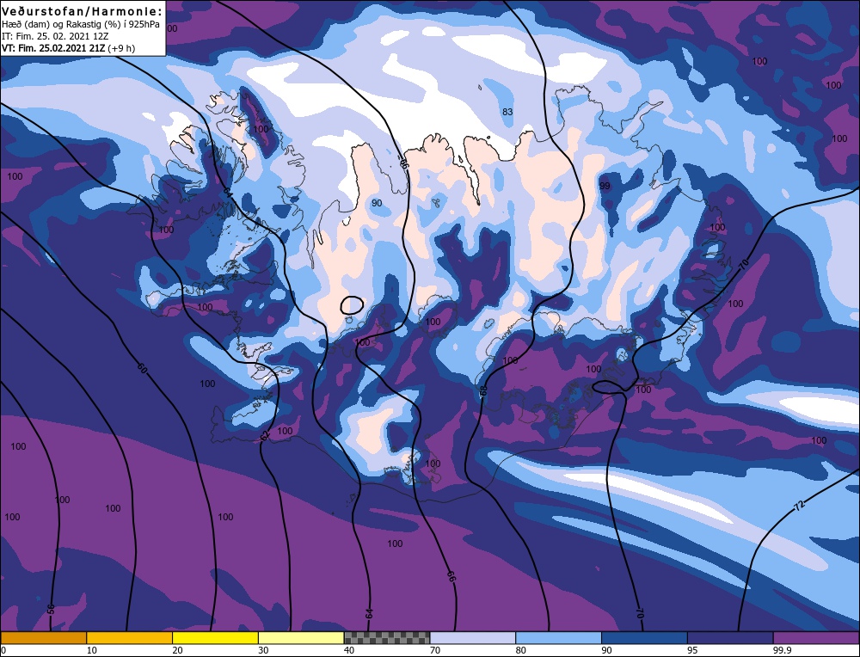Click the legend tick label '99.9'
The image size is (860, 657).
(781, 650)
